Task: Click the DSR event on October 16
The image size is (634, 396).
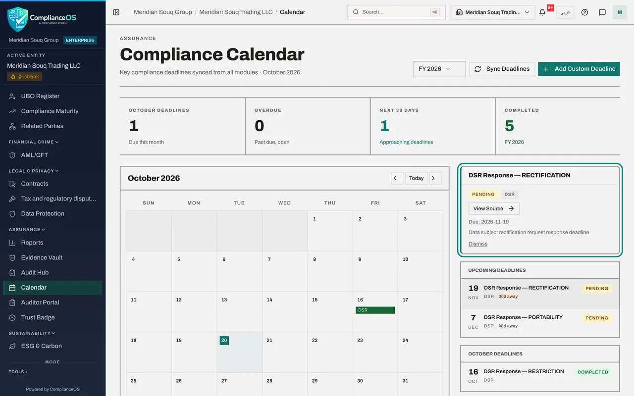Action: tap(375, 310)
